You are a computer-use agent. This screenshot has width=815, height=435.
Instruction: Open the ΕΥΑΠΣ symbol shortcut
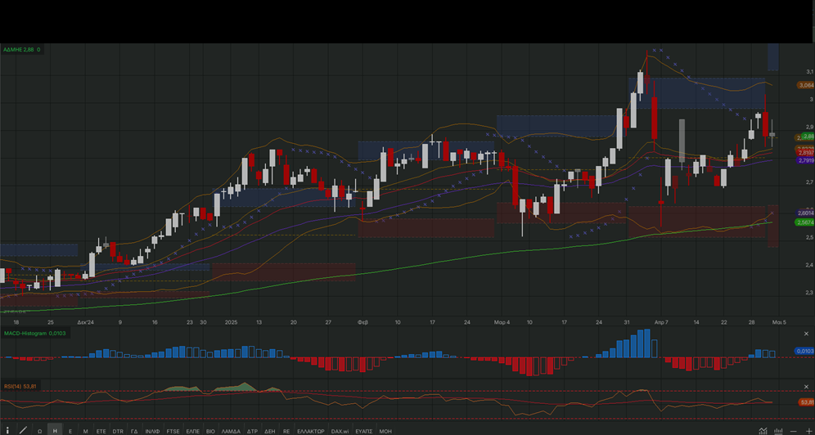pyautogui.click(x=363, y=432)
